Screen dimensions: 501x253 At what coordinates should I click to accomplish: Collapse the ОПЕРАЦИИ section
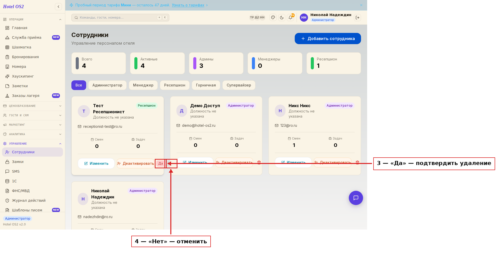(32, 19)
